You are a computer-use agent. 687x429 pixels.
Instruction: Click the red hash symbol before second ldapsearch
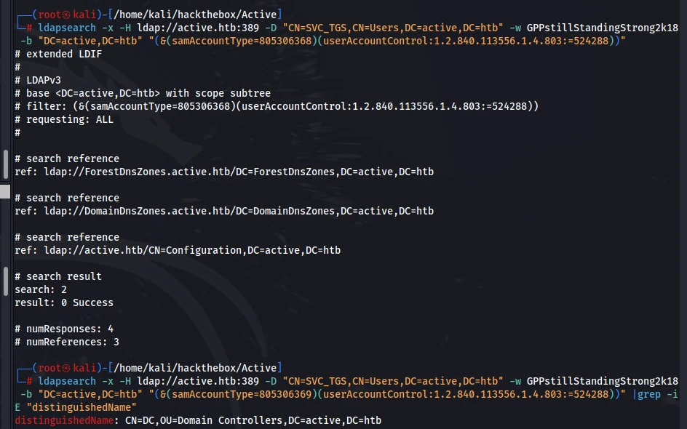click(x=29, y=381)
